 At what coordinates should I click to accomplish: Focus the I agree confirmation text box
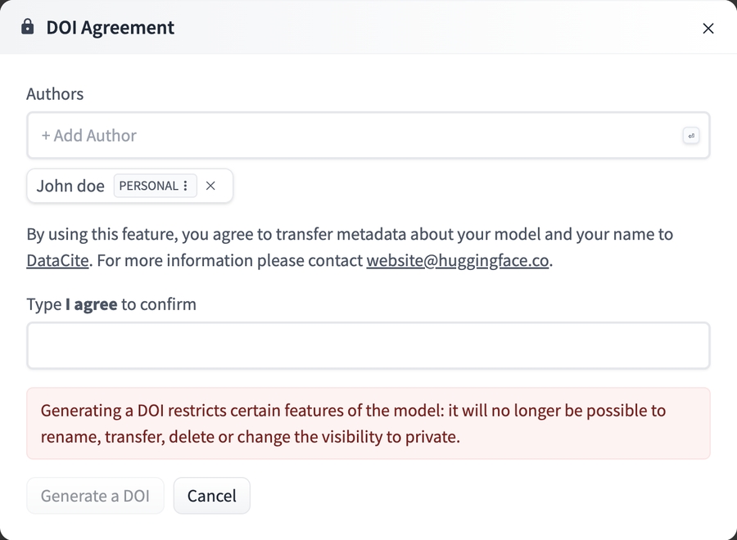point(368,345)
